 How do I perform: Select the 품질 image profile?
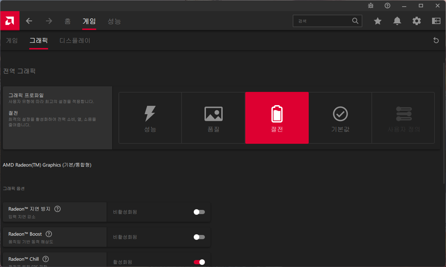coord(213,118)
